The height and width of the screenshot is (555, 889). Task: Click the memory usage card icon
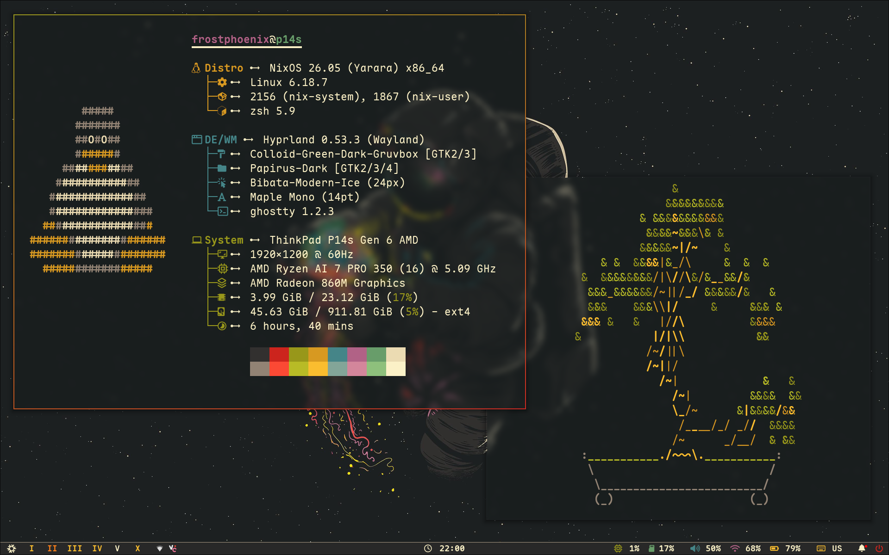[x=651, y=549]
